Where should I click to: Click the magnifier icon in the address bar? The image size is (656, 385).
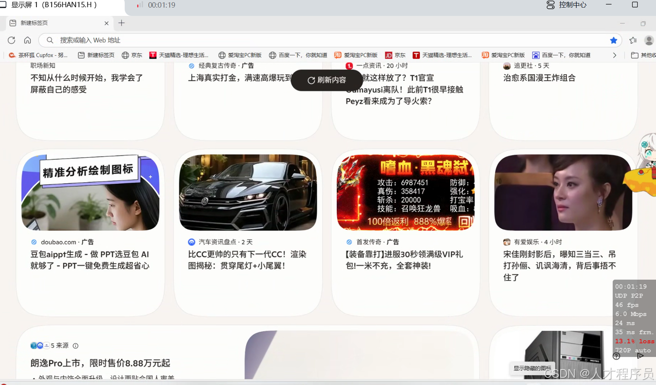pos(49,40)
